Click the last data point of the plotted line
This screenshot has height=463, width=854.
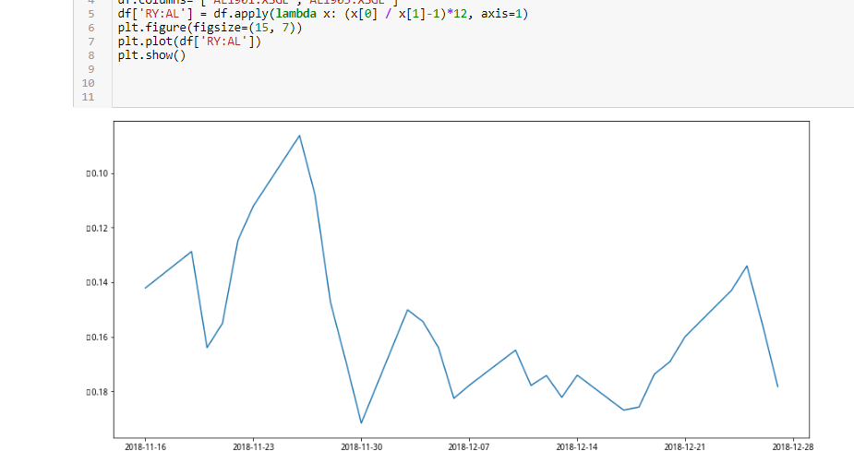point(777,386)
